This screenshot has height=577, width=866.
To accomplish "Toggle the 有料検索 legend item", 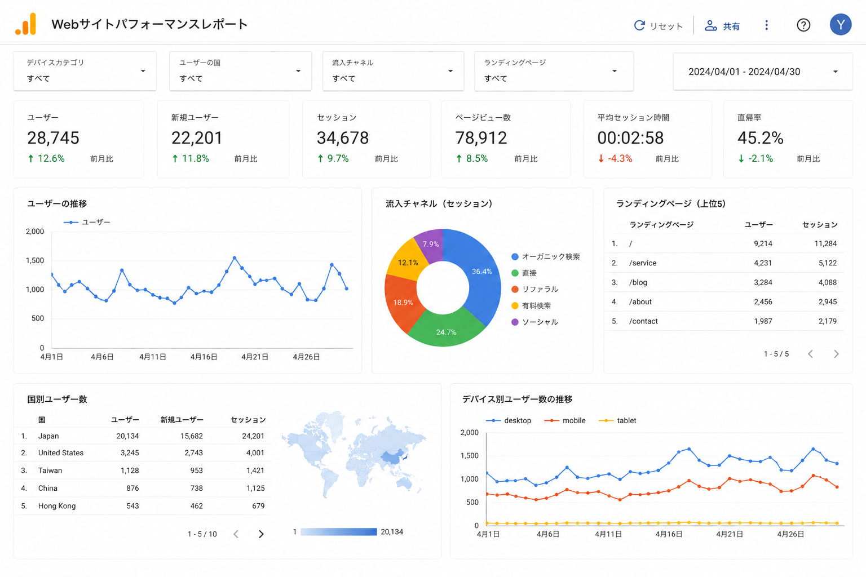I will pyautogui.click(x=531, y=305).
